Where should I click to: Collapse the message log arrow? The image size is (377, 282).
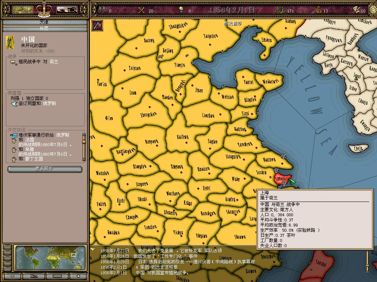[x=93, y=249]
